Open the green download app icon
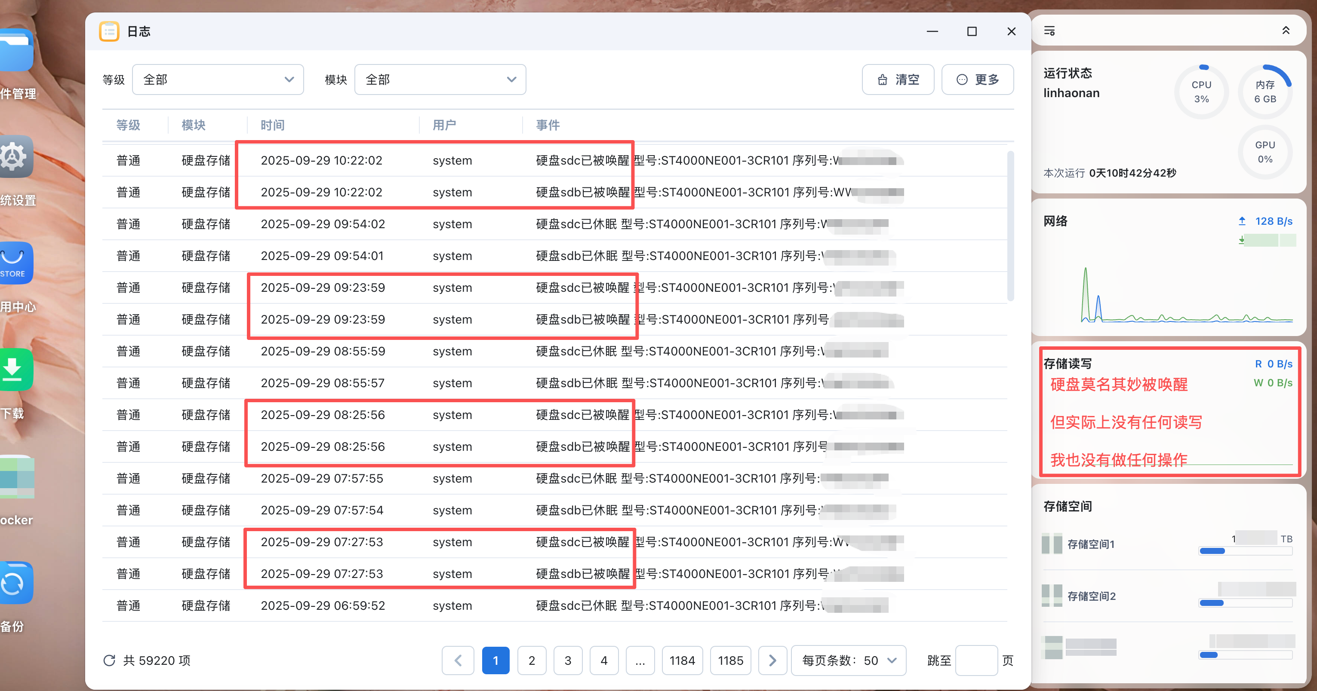Image resolution: width=1317 pixels, height=691 pixels. coord(15,370)
